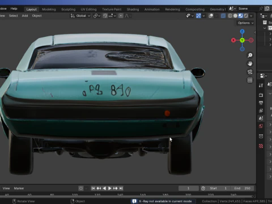The image size is (272, 204).
Task: Switch to the Modeling workspace tab
Action: point(49,9)
